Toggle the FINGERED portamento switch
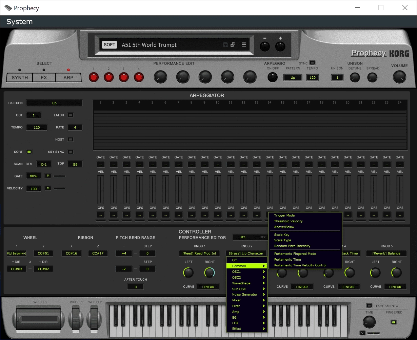 394,322
